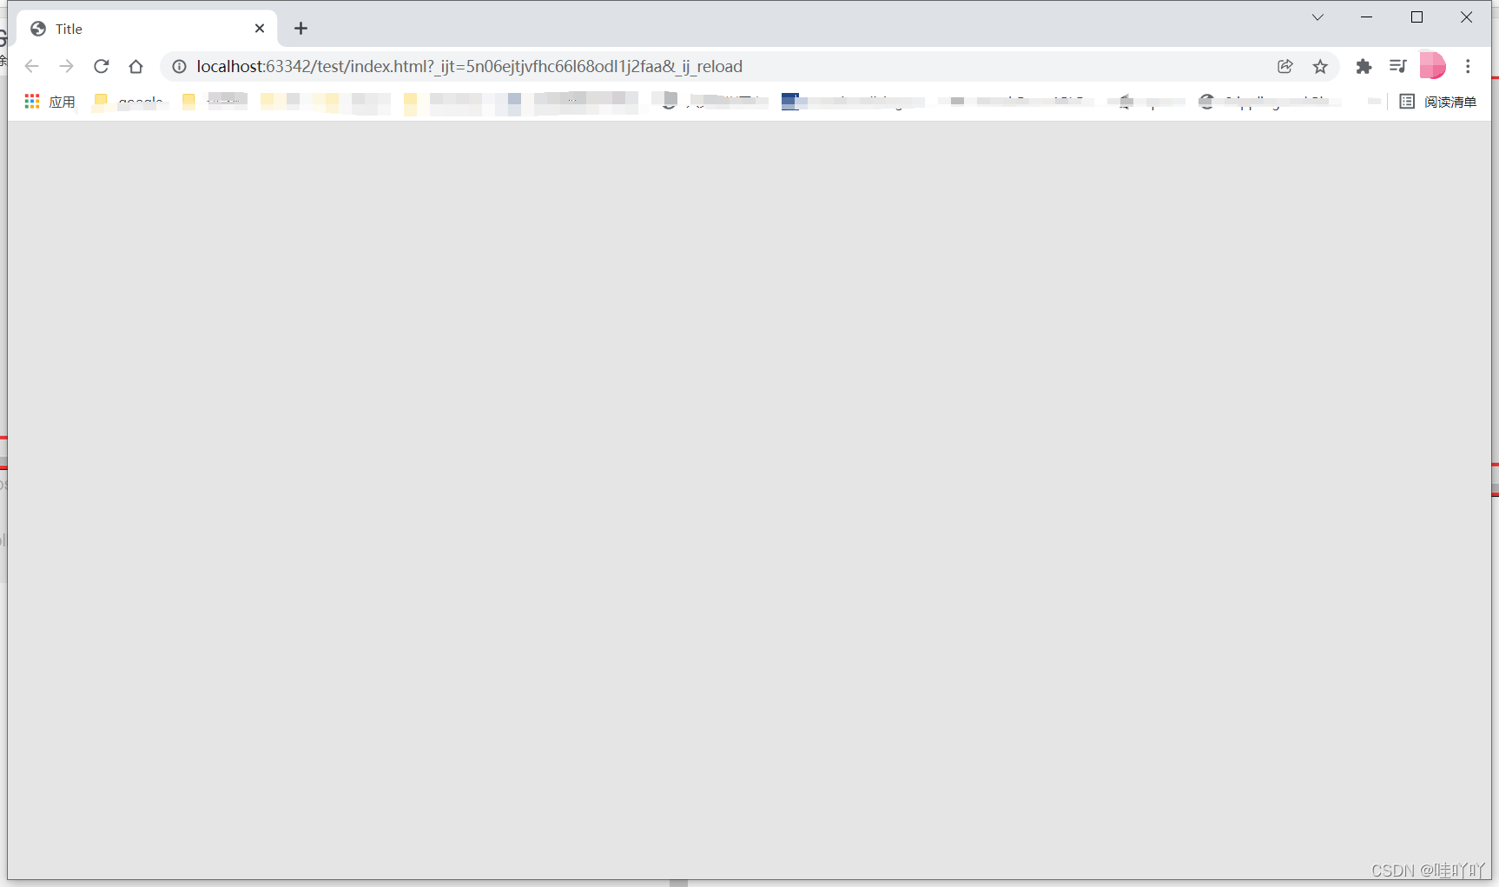Close the Title tab
The height and width of the screenshot is (887, 1499).
[260, 29]
